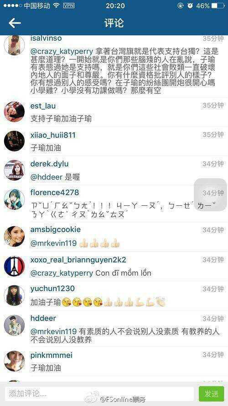Tap the floating AssistiveTouch button
This screenshot has width=228, height=406.
click(x=210, y=194)
